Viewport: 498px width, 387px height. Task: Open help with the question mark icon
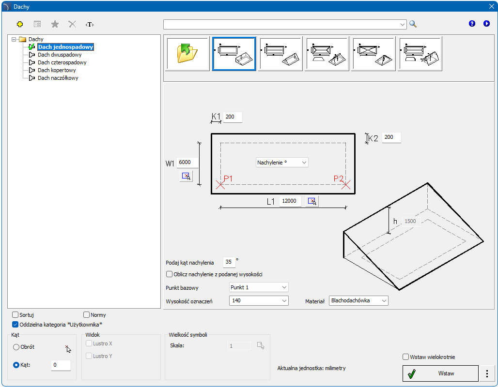coord(472,24)
